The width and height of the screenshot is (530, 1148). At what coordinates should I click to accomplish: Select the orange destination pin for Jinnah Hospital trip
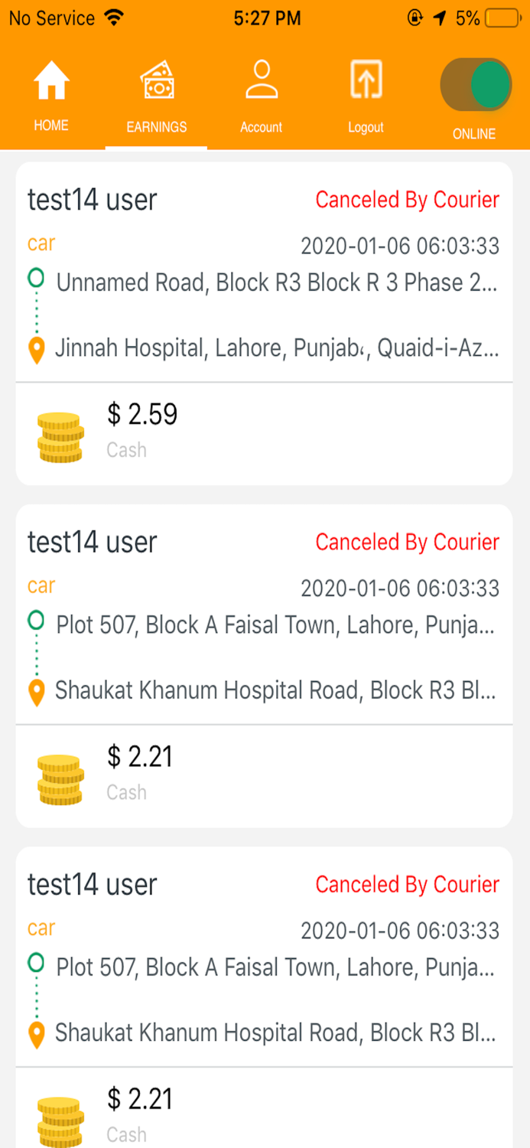click(x=35, y=348)
